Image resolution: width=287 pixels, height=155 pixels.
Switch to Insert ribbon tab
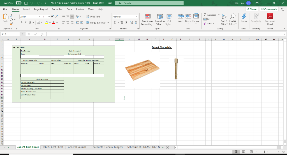click(x=26, y=9)
